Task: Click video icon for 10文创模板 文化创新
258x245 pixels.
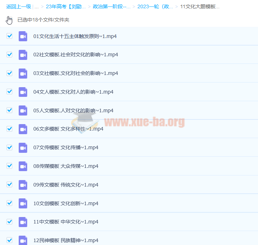Action: 23,203
